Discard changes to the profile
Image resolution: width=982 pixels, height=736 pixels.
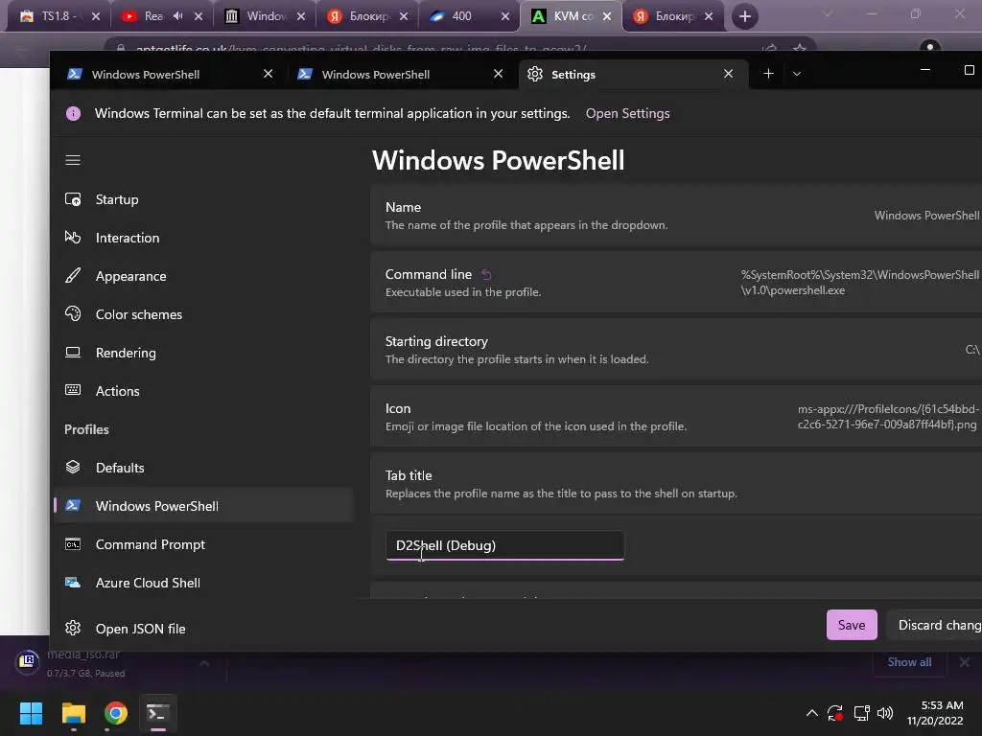[935, 625]
